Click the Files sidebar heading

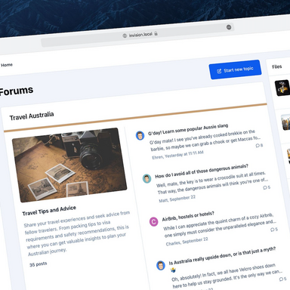click(277, 66)
